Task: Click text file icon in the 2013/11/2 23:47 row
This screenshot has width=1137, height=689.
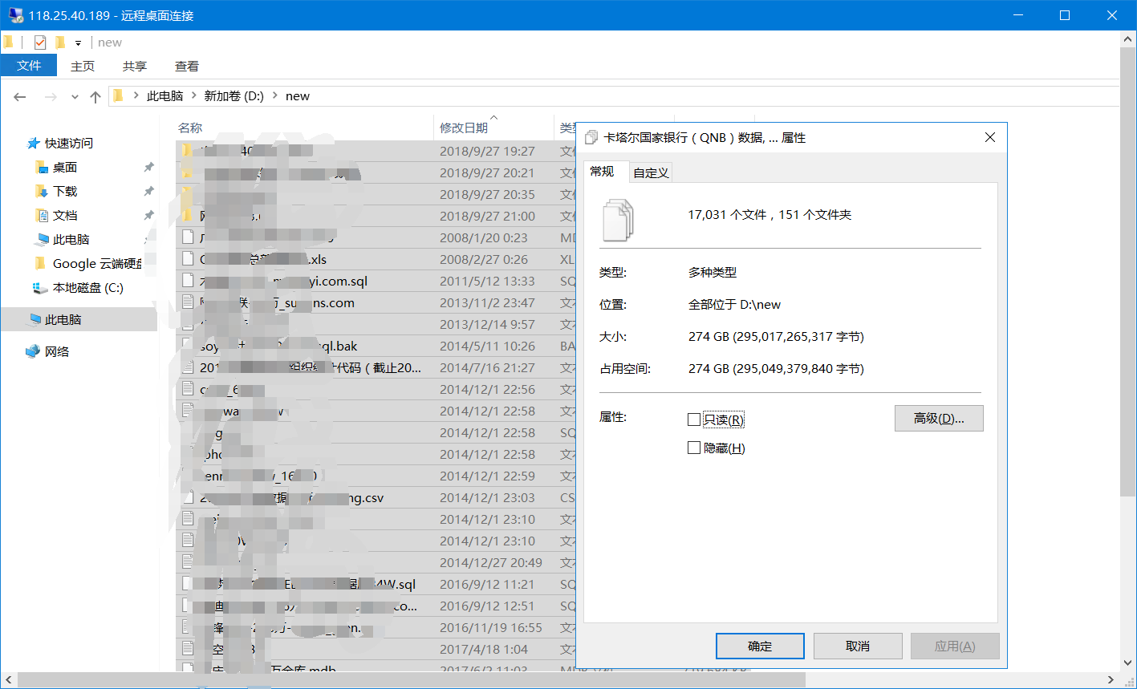Action: click(188, 302)
